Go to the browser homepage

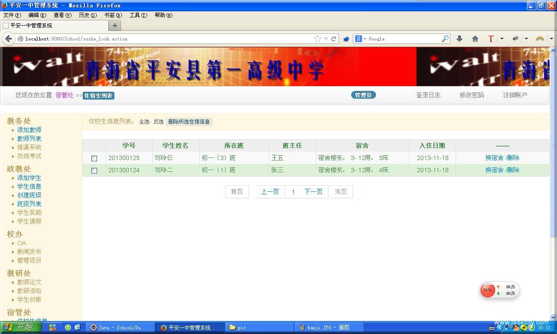pyautogui.click(x=475, y=39)
